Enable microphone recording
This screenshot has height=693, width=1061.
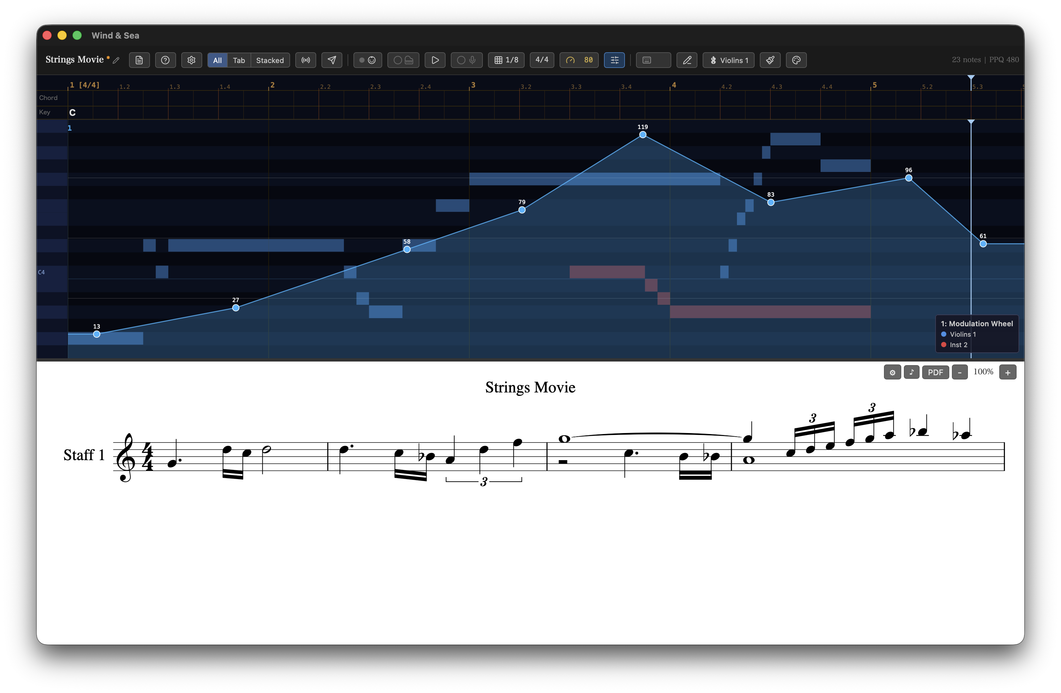pos(466,60)
